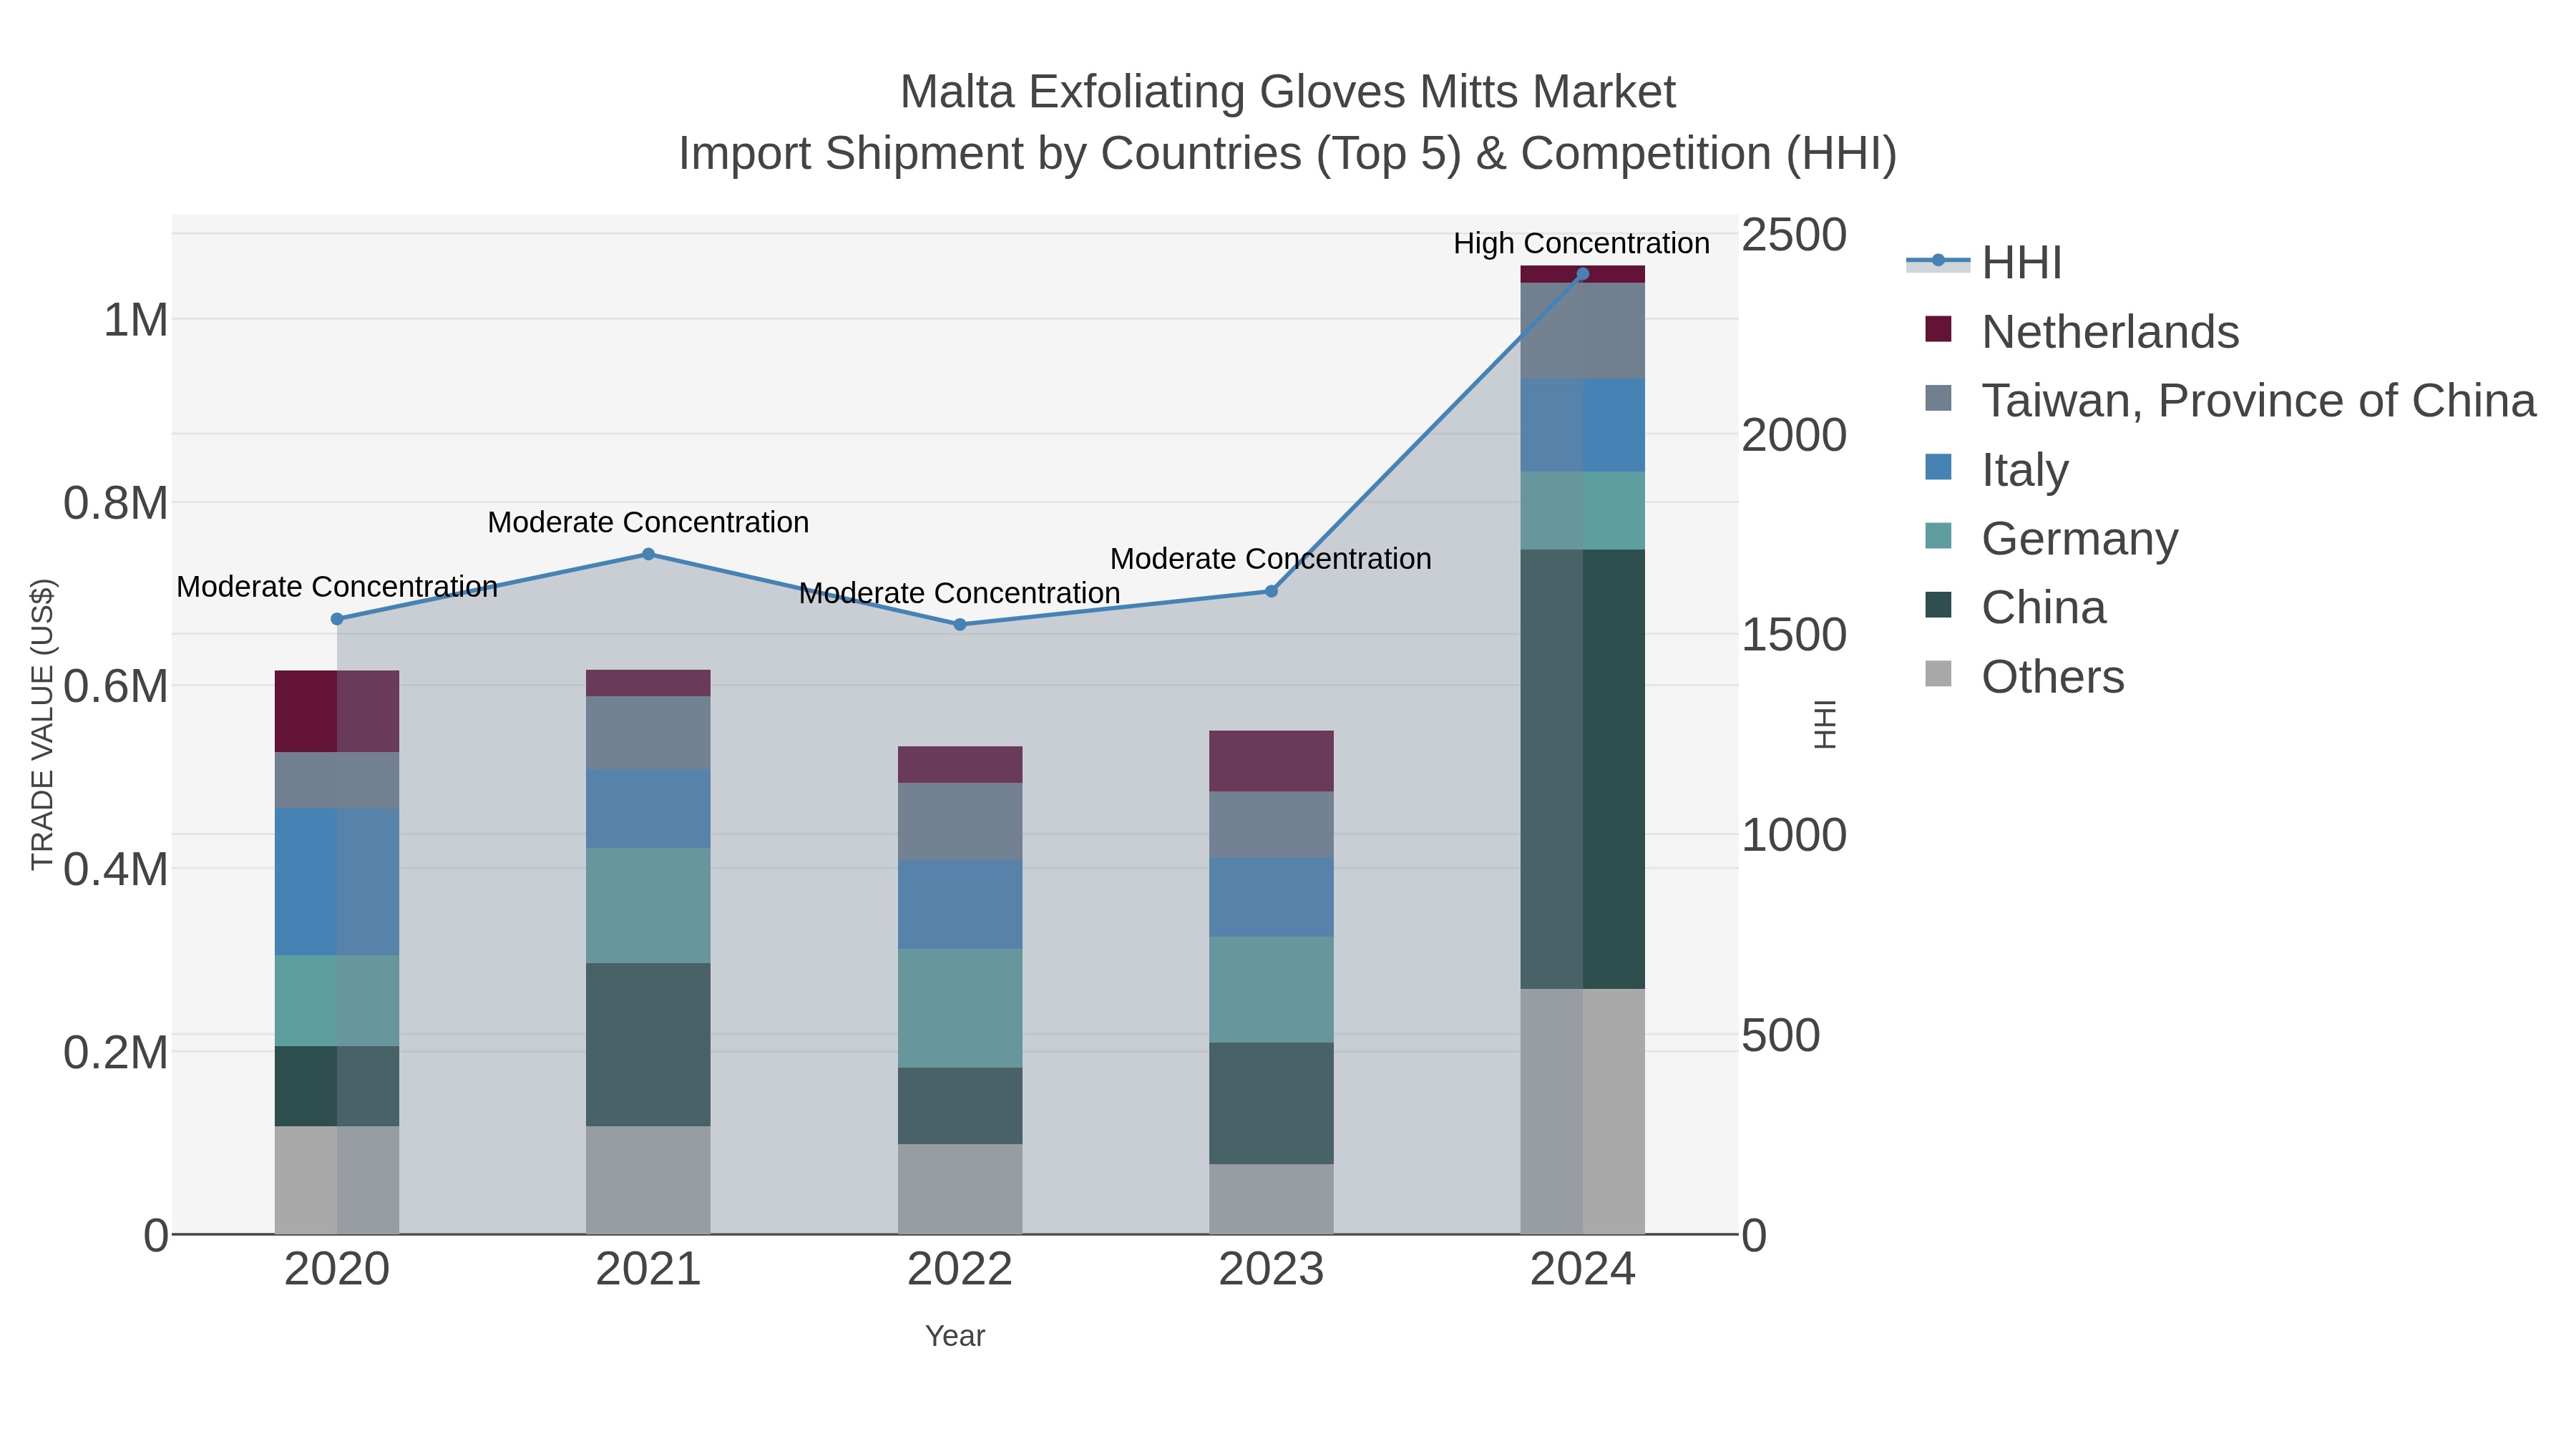Click the 1500 right axis tick label

coord(1794,635)
